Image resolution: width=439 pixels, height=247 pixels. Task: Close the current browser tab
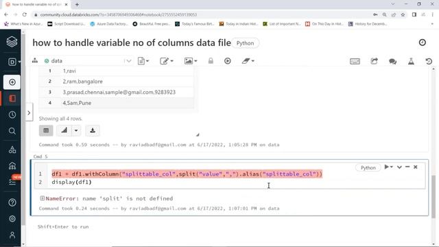click(x=66, y=5)
